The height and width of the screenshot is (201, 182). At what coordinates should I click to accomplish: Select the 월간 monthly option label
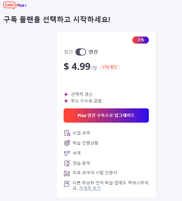coord(68,52)
